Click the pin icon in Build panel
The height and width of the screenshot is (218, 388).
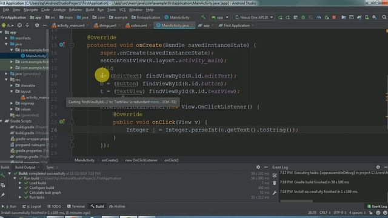tap(2, 195)
